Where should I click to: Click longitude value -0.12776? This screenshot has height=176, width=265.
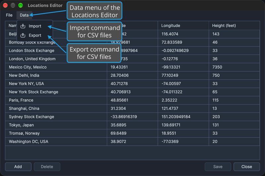170,59
